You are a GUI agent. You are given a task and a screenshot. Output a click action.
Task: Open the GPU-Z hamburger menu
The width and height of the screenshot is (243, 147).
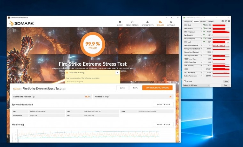pyautogui.click(x=229, y=21)
